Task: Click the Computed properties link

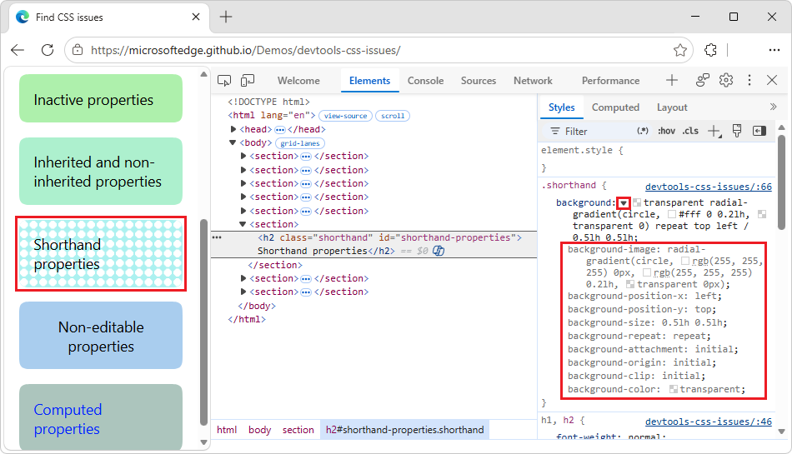Action: 68,419
